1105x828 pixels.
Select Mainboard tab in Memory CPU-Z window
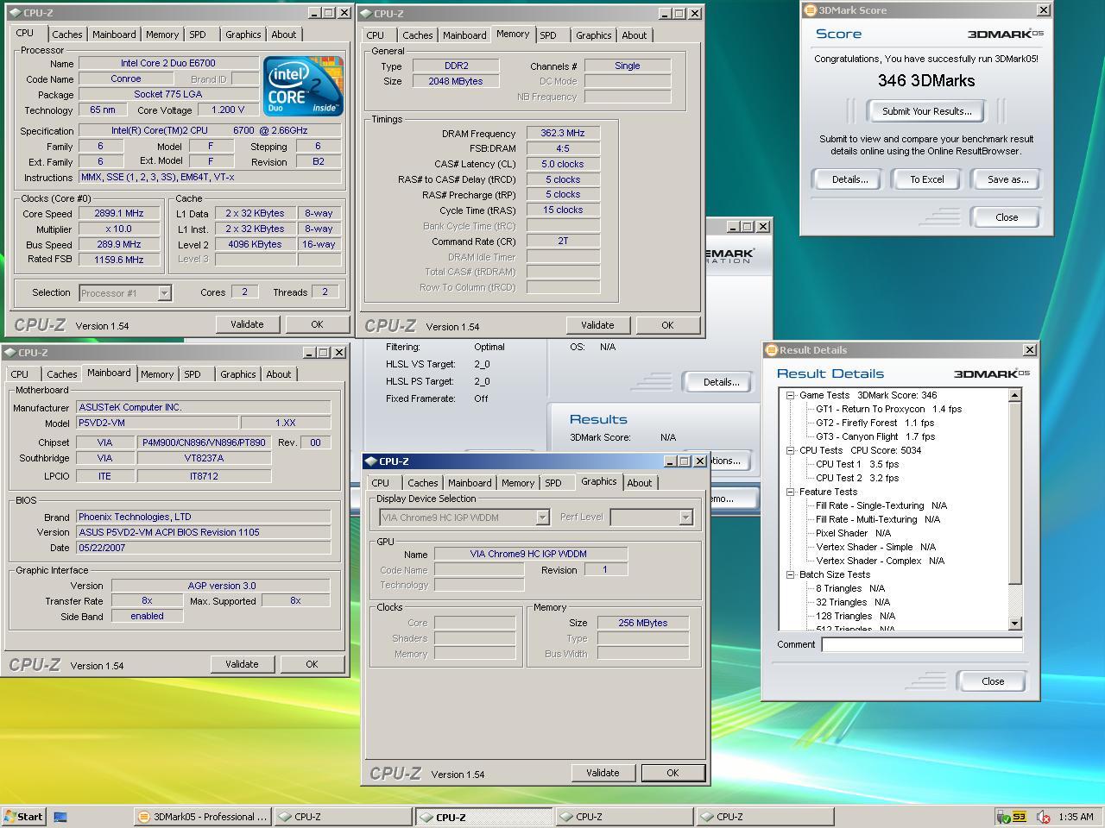[x=464, y=35]
